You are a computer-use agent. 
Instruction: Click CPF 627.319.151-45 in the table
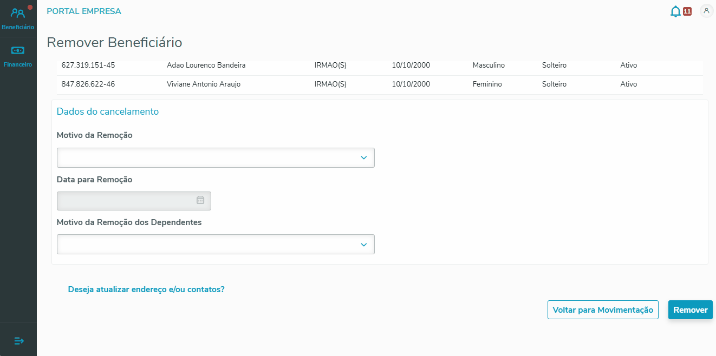pos(88,65)
